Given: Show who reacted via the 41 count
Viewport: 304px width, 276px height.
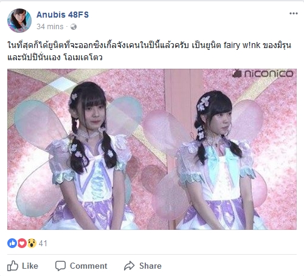Looking at the screenshot, I should pyautogui.click(x=43, y=243).
